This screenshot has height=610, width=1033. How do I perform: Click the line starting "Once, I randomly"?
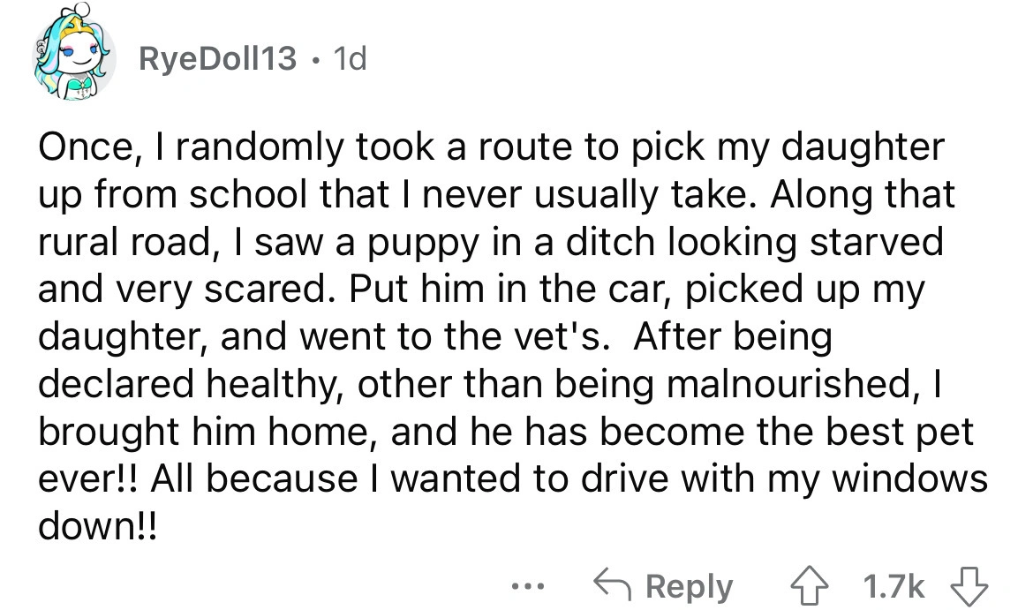tap(489, 147)
